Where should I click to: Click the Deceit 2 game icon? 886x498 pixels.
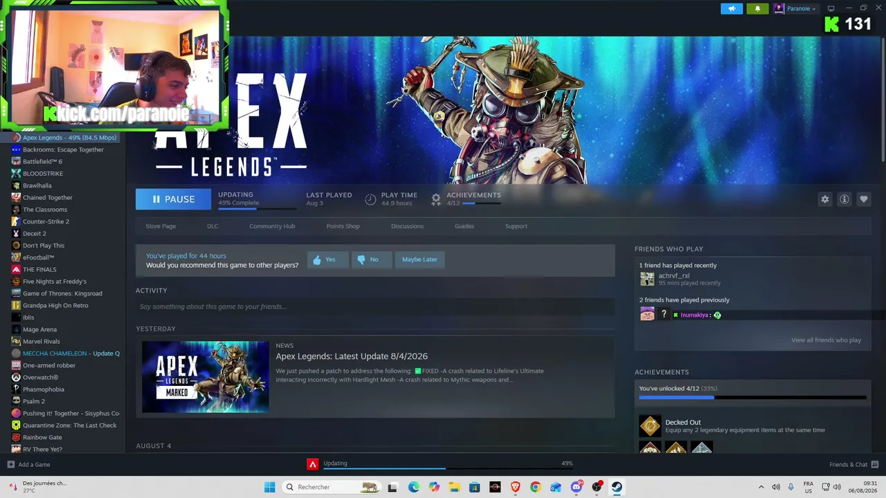point(16,233)
